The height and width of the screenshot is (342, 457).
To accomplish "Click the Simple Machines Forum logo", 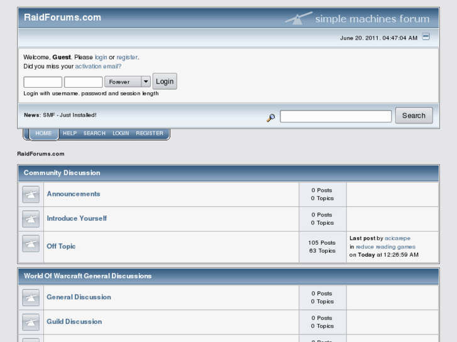I will pyautogui.click(x=357, y=18).
